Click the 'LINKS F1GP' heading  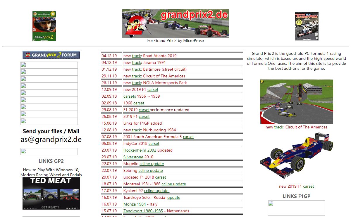click(x=297, y=196)
